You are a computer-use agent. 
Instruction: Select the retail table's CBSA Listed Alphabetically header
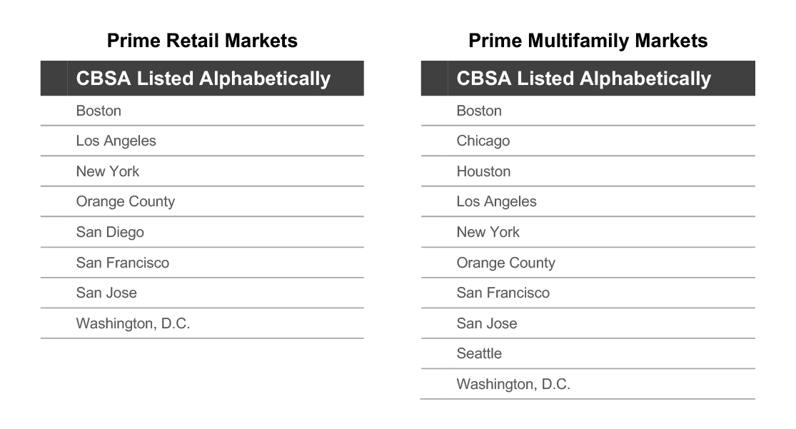point(203,79)
